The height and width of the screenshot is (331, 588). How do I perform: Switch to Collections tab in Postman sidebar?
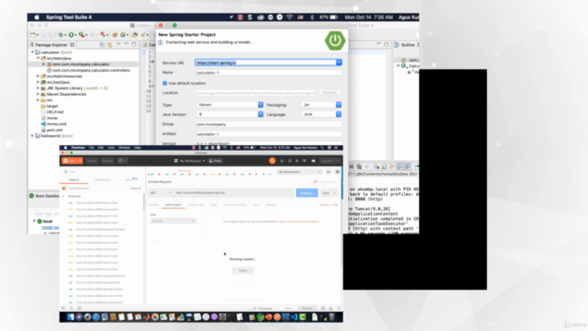coord(102,180)
